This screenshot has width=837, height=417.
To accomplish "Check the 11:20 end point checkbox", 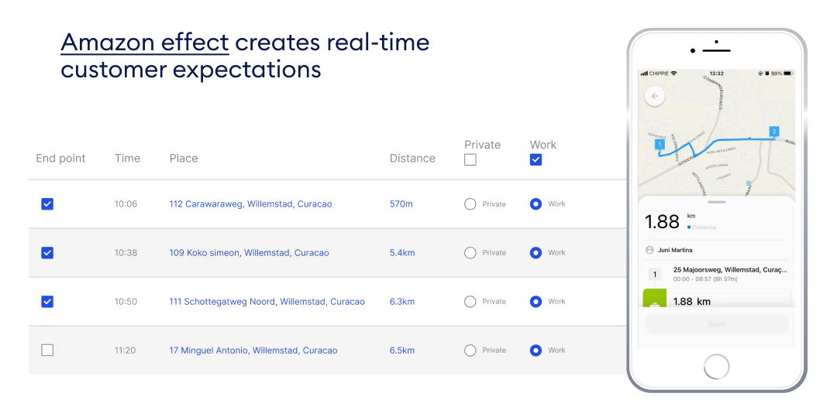I will point(47,350).
